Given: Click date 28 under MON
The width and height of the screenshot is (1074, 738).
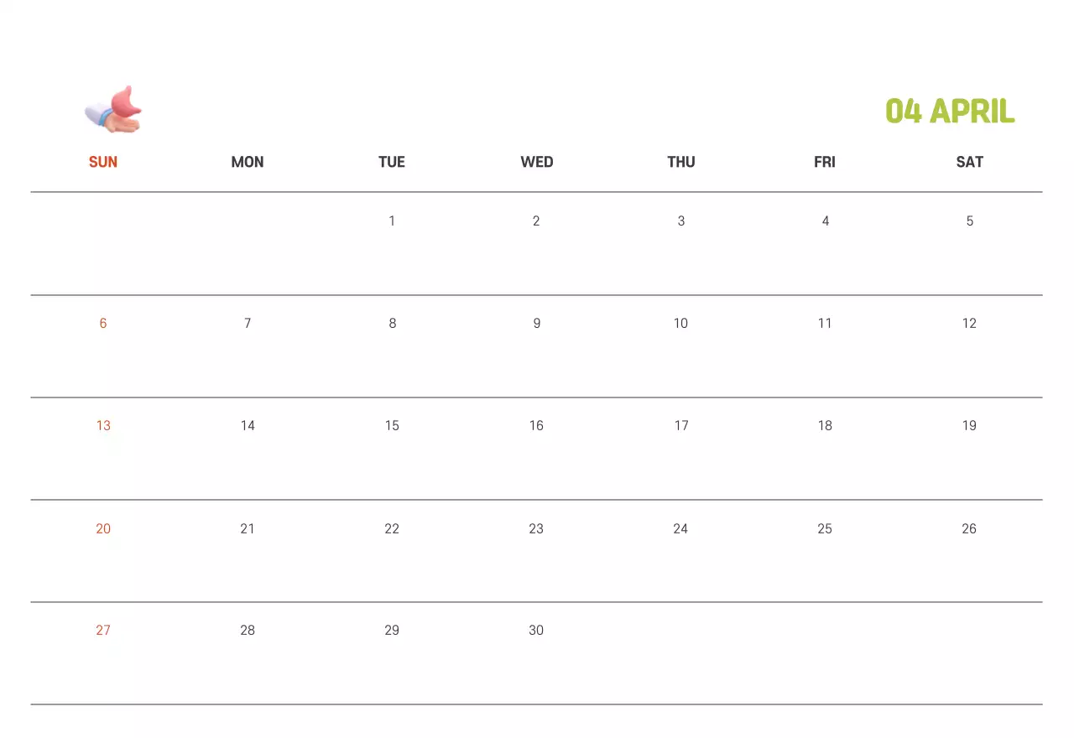Looking at the screenshot, I should 248,631.
